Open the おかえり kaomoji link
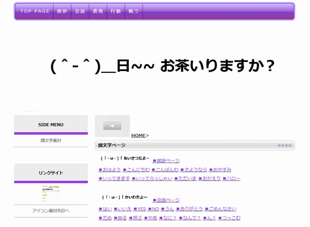Screen dimensions: 310x227 (210, 178)
